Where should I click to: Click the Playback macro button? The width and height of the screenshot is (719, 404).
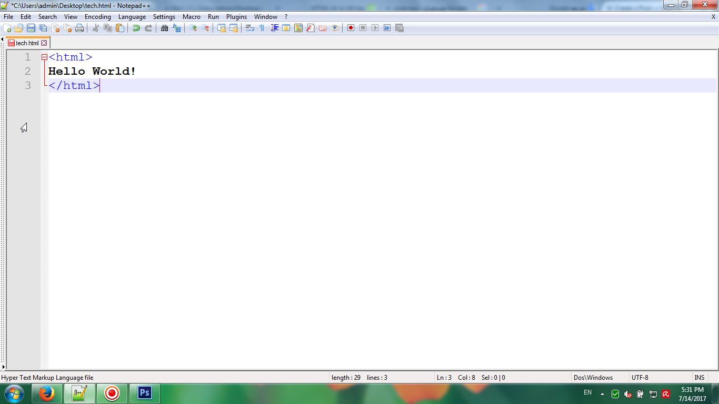[x=375, y=28]
